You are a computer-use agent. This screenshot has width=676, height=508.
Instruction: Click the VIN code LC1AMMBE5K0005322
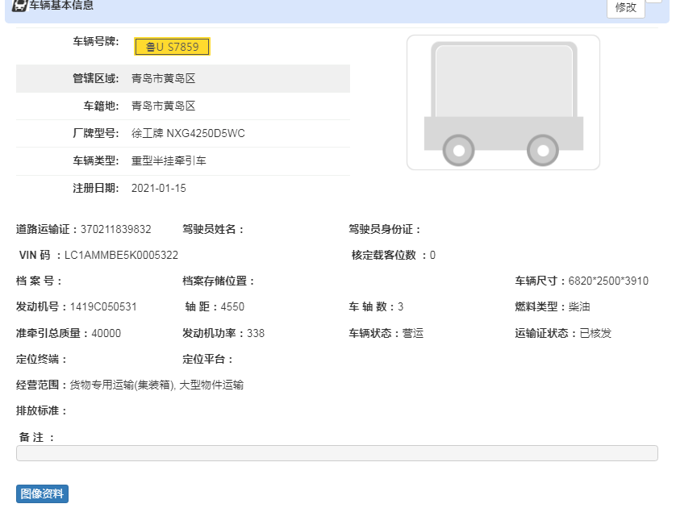point(121,255)
